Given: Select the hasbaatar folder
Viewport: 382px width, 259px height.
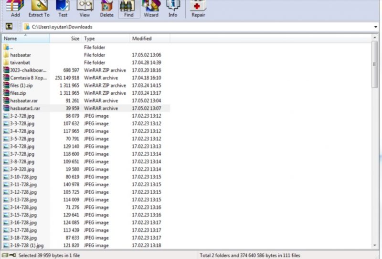Looking at the screenshot, I should (21, 55).
